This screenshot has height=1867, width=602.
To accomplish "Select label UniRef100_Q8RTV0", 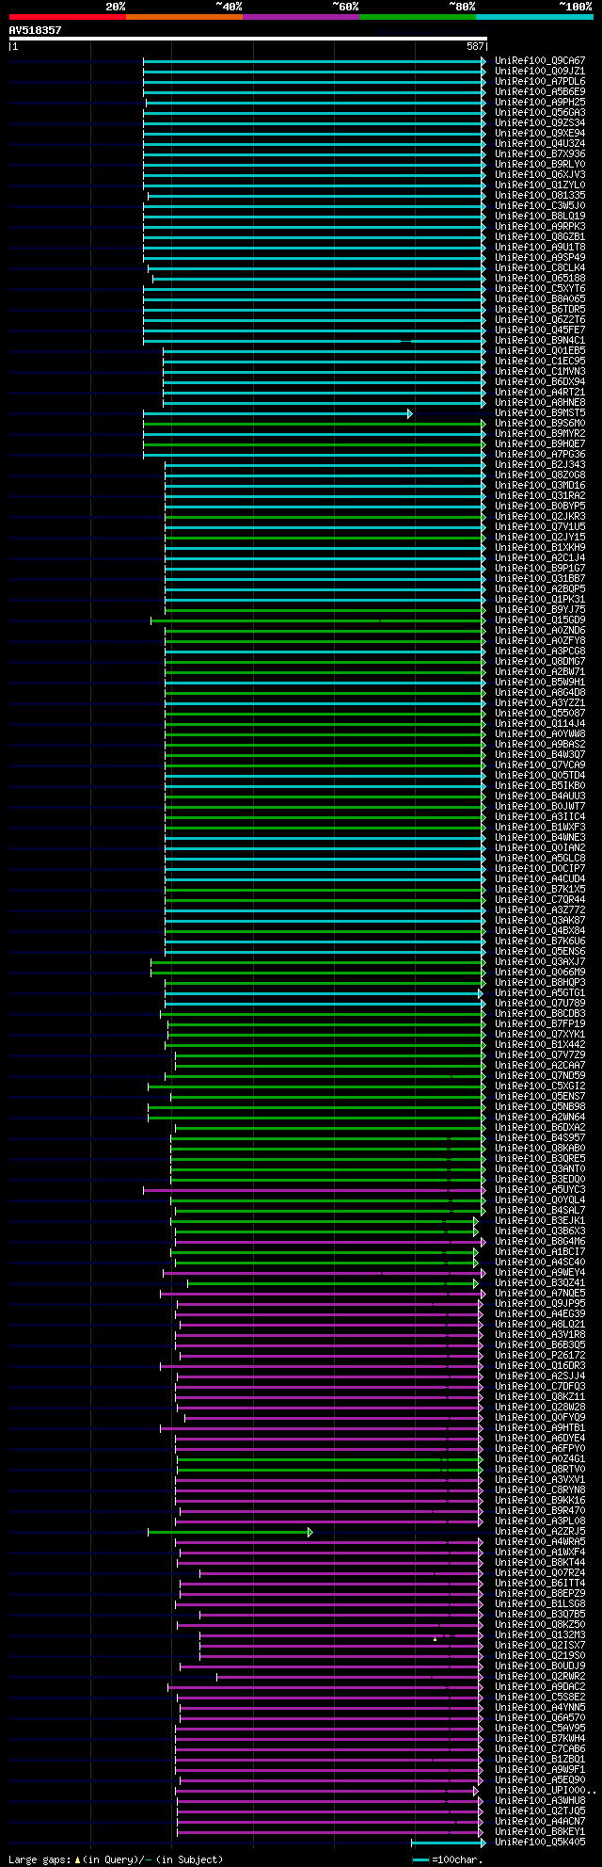I will 540,1469.
